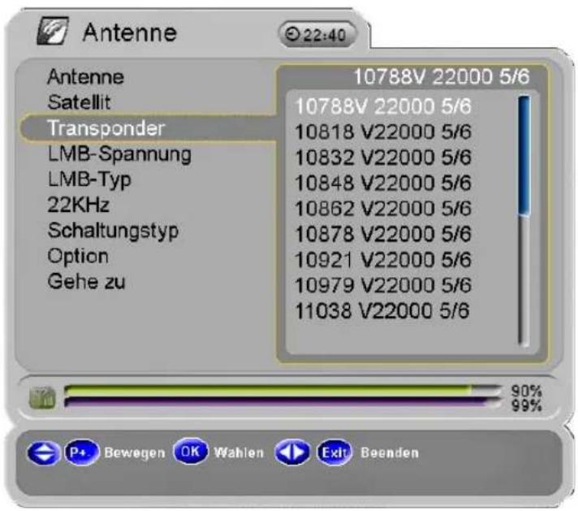Select transponder 10832 V22000 5/6
This screenshot has height=511, width=578.
coord(383,157)
